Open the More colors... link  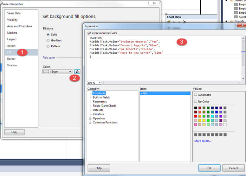click(x=203, y=141)
